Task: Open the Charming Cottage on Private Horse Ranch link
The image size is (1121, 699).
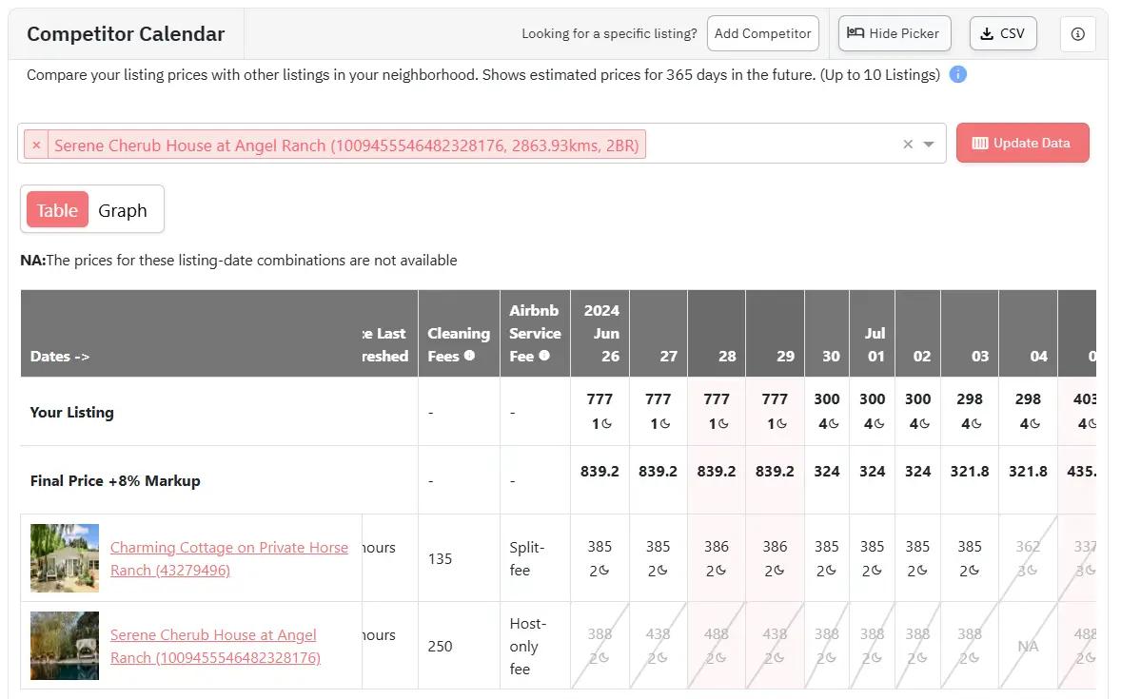Action: tap(228, 559)
